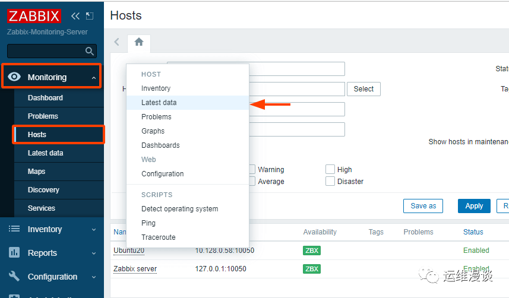Viewport: 509px width, 298px height.
Task: Click the Problems column header
Action: pos(418,232)
